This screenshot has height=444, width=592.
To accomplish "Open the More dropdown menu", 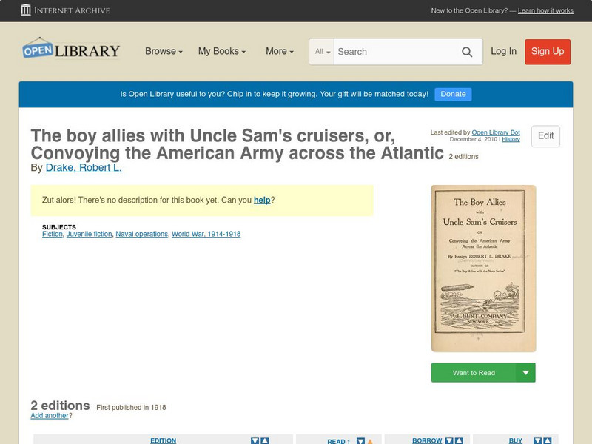I will [279, 52].
